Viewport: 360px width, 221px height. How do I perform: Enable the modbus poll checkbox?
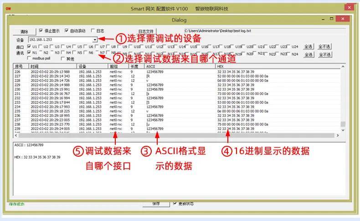pos(30,59)
